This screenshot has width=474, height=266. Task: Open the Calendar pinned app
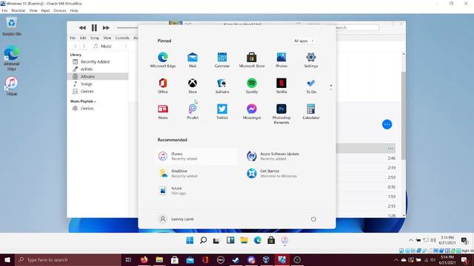[x=222, y=60]
